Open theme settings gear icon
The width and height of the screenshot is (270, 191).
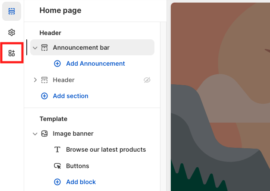(12, 32)
